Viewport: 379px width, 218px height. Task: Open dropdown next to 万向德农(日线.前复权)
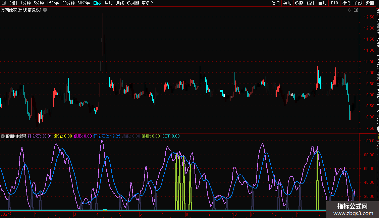[45, 10]
